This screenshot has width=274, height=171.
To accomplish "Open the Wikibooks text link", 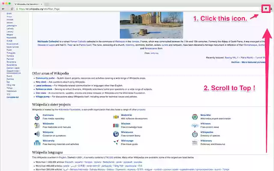I will coord(48,124).
